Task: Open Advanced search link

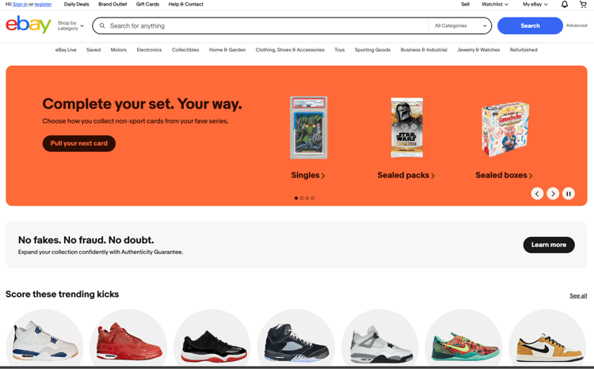Action: pos(577,25)
